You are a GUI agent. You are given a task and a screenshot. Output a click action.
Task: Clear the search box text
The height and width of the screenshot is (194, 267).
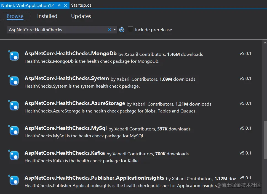click(x=110, y=30)
